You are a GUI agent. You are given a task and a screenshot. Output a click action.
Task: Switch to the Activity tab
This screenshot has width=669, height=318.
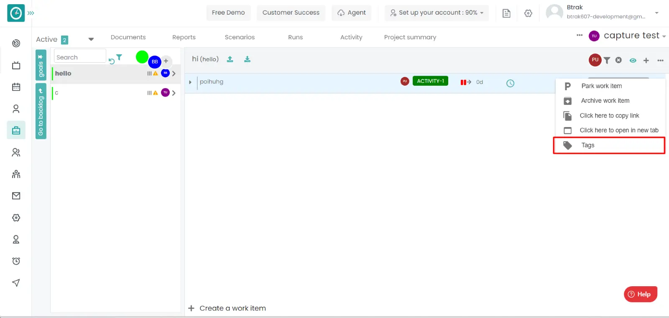pyautogui.click(x=351, y=37)
